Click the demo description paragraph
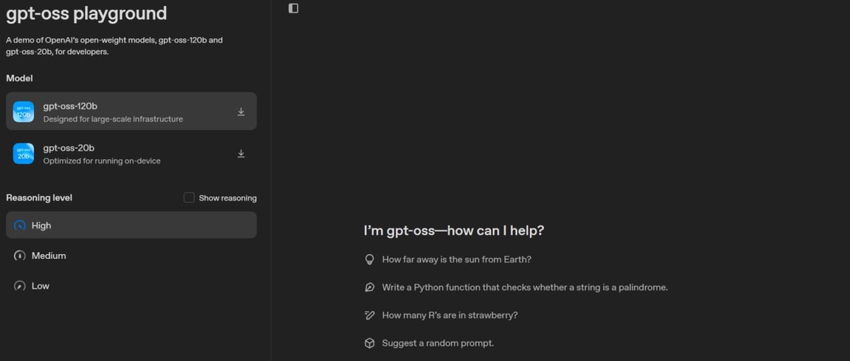This screenshot has height=361, width=850. click(114, 46)
